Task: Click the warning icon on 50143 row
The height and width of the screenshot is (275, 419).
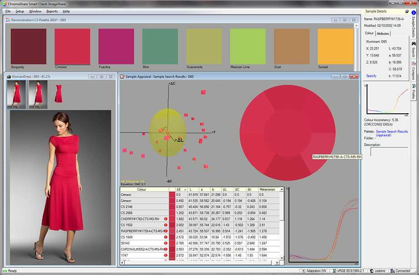Action: pyautogui.click(x=166, y=243)
